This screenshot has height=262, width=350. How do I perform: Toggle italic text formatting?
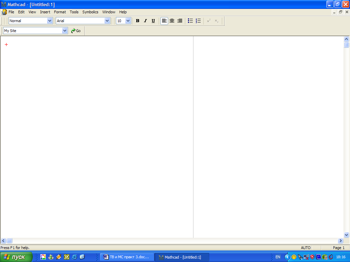(145, 21)
